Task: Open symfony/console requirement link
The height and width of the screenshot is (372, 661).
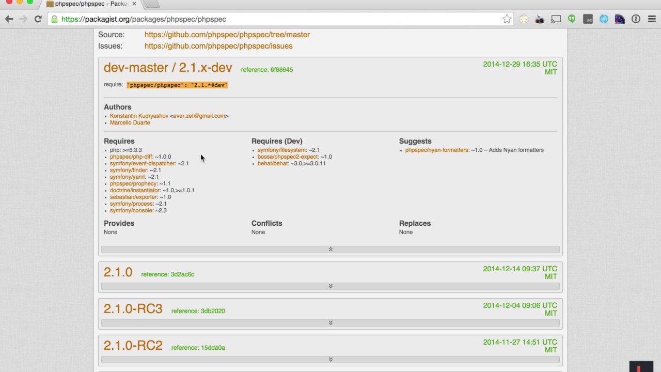Action: [131, 210]
